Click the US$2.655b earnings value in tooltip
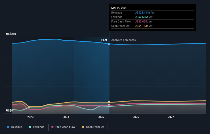This screenshot has width=210, height=134. (x=141, y=17)
